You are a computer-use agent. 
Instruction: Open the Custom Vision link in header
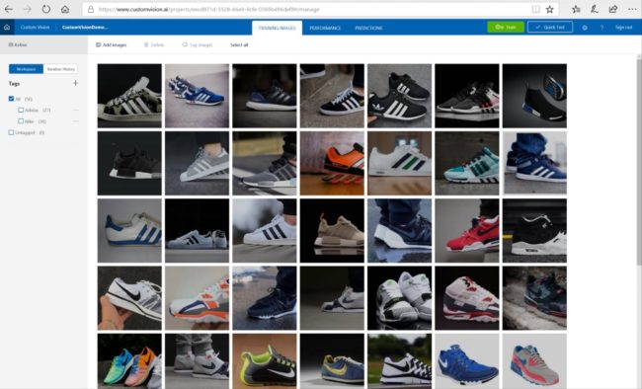[35, 28]
